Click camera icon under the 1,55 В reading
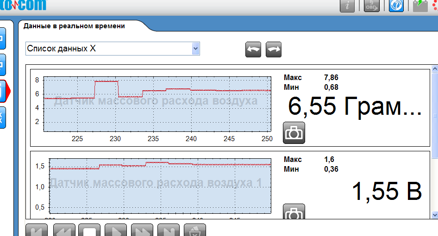438x236 pixels. coord(294,213)
